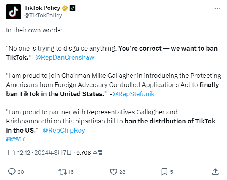Open the TikTok Policy profile avatar
This screenshot has width=227, height=180.
point(14,12)
